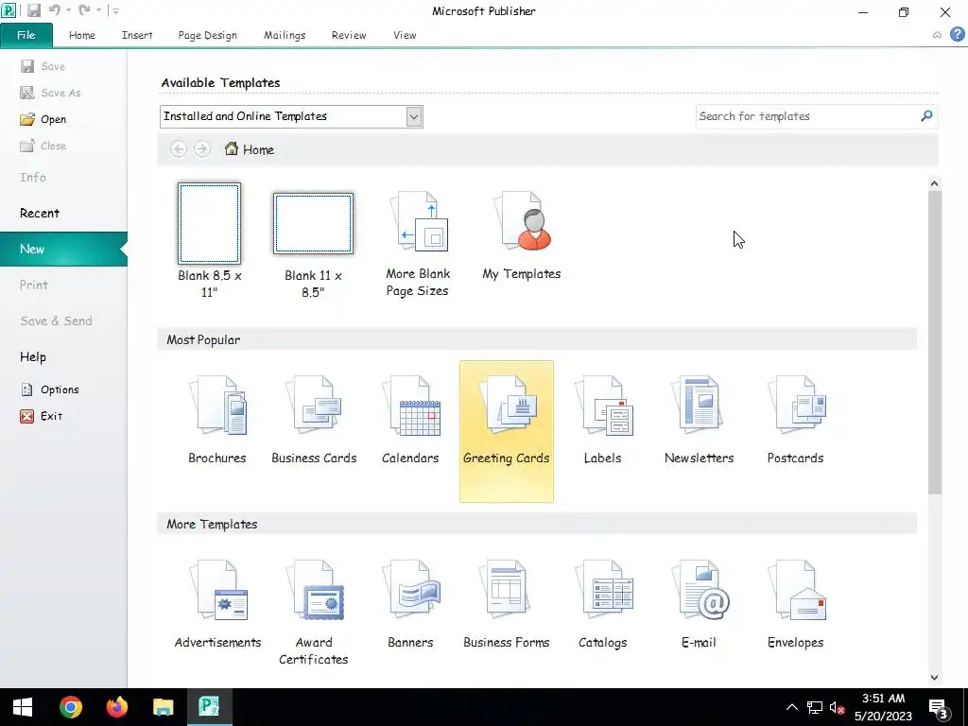Click the Save icon in quick access toolbar

click(34, 10)
